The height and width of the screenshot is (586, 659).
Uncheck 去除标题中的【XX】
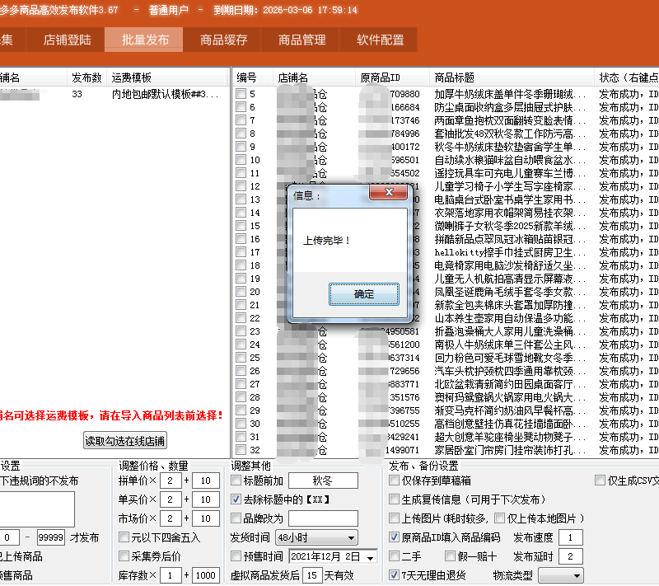236,499
